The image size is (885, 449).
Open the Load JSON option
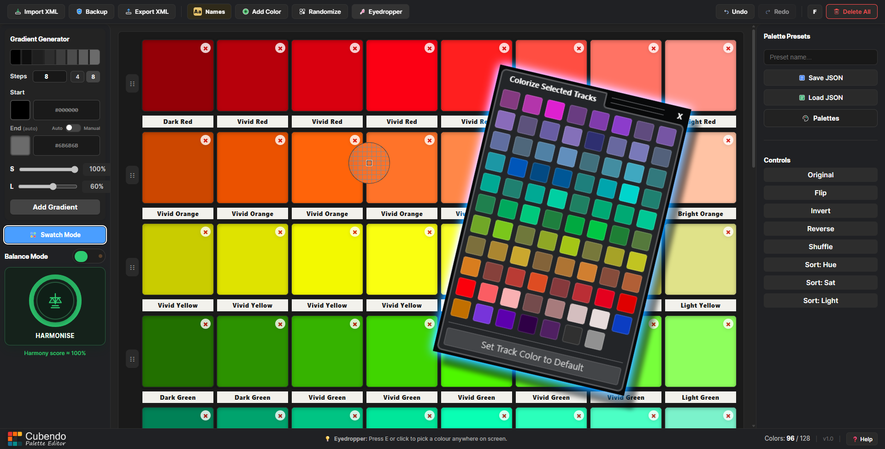[x=820, y=98]
